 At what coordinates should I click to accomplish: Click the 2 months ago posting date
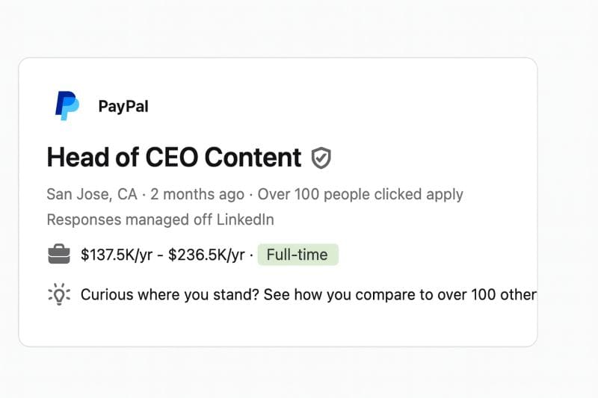[197, 194]
